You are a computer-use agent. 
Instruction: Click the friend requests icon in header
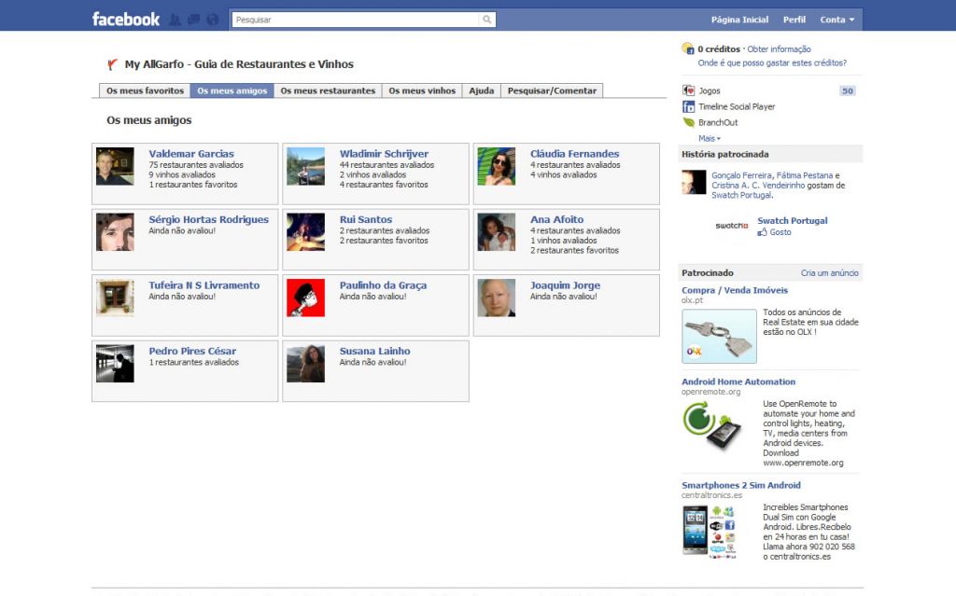coord(175,20)
